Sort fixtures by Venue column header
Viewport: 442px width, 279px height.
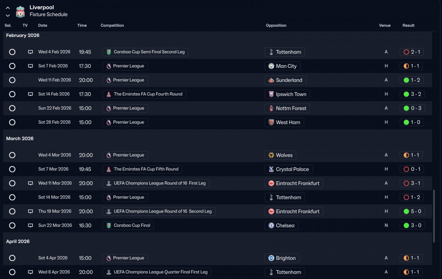[x=385, y=26]
